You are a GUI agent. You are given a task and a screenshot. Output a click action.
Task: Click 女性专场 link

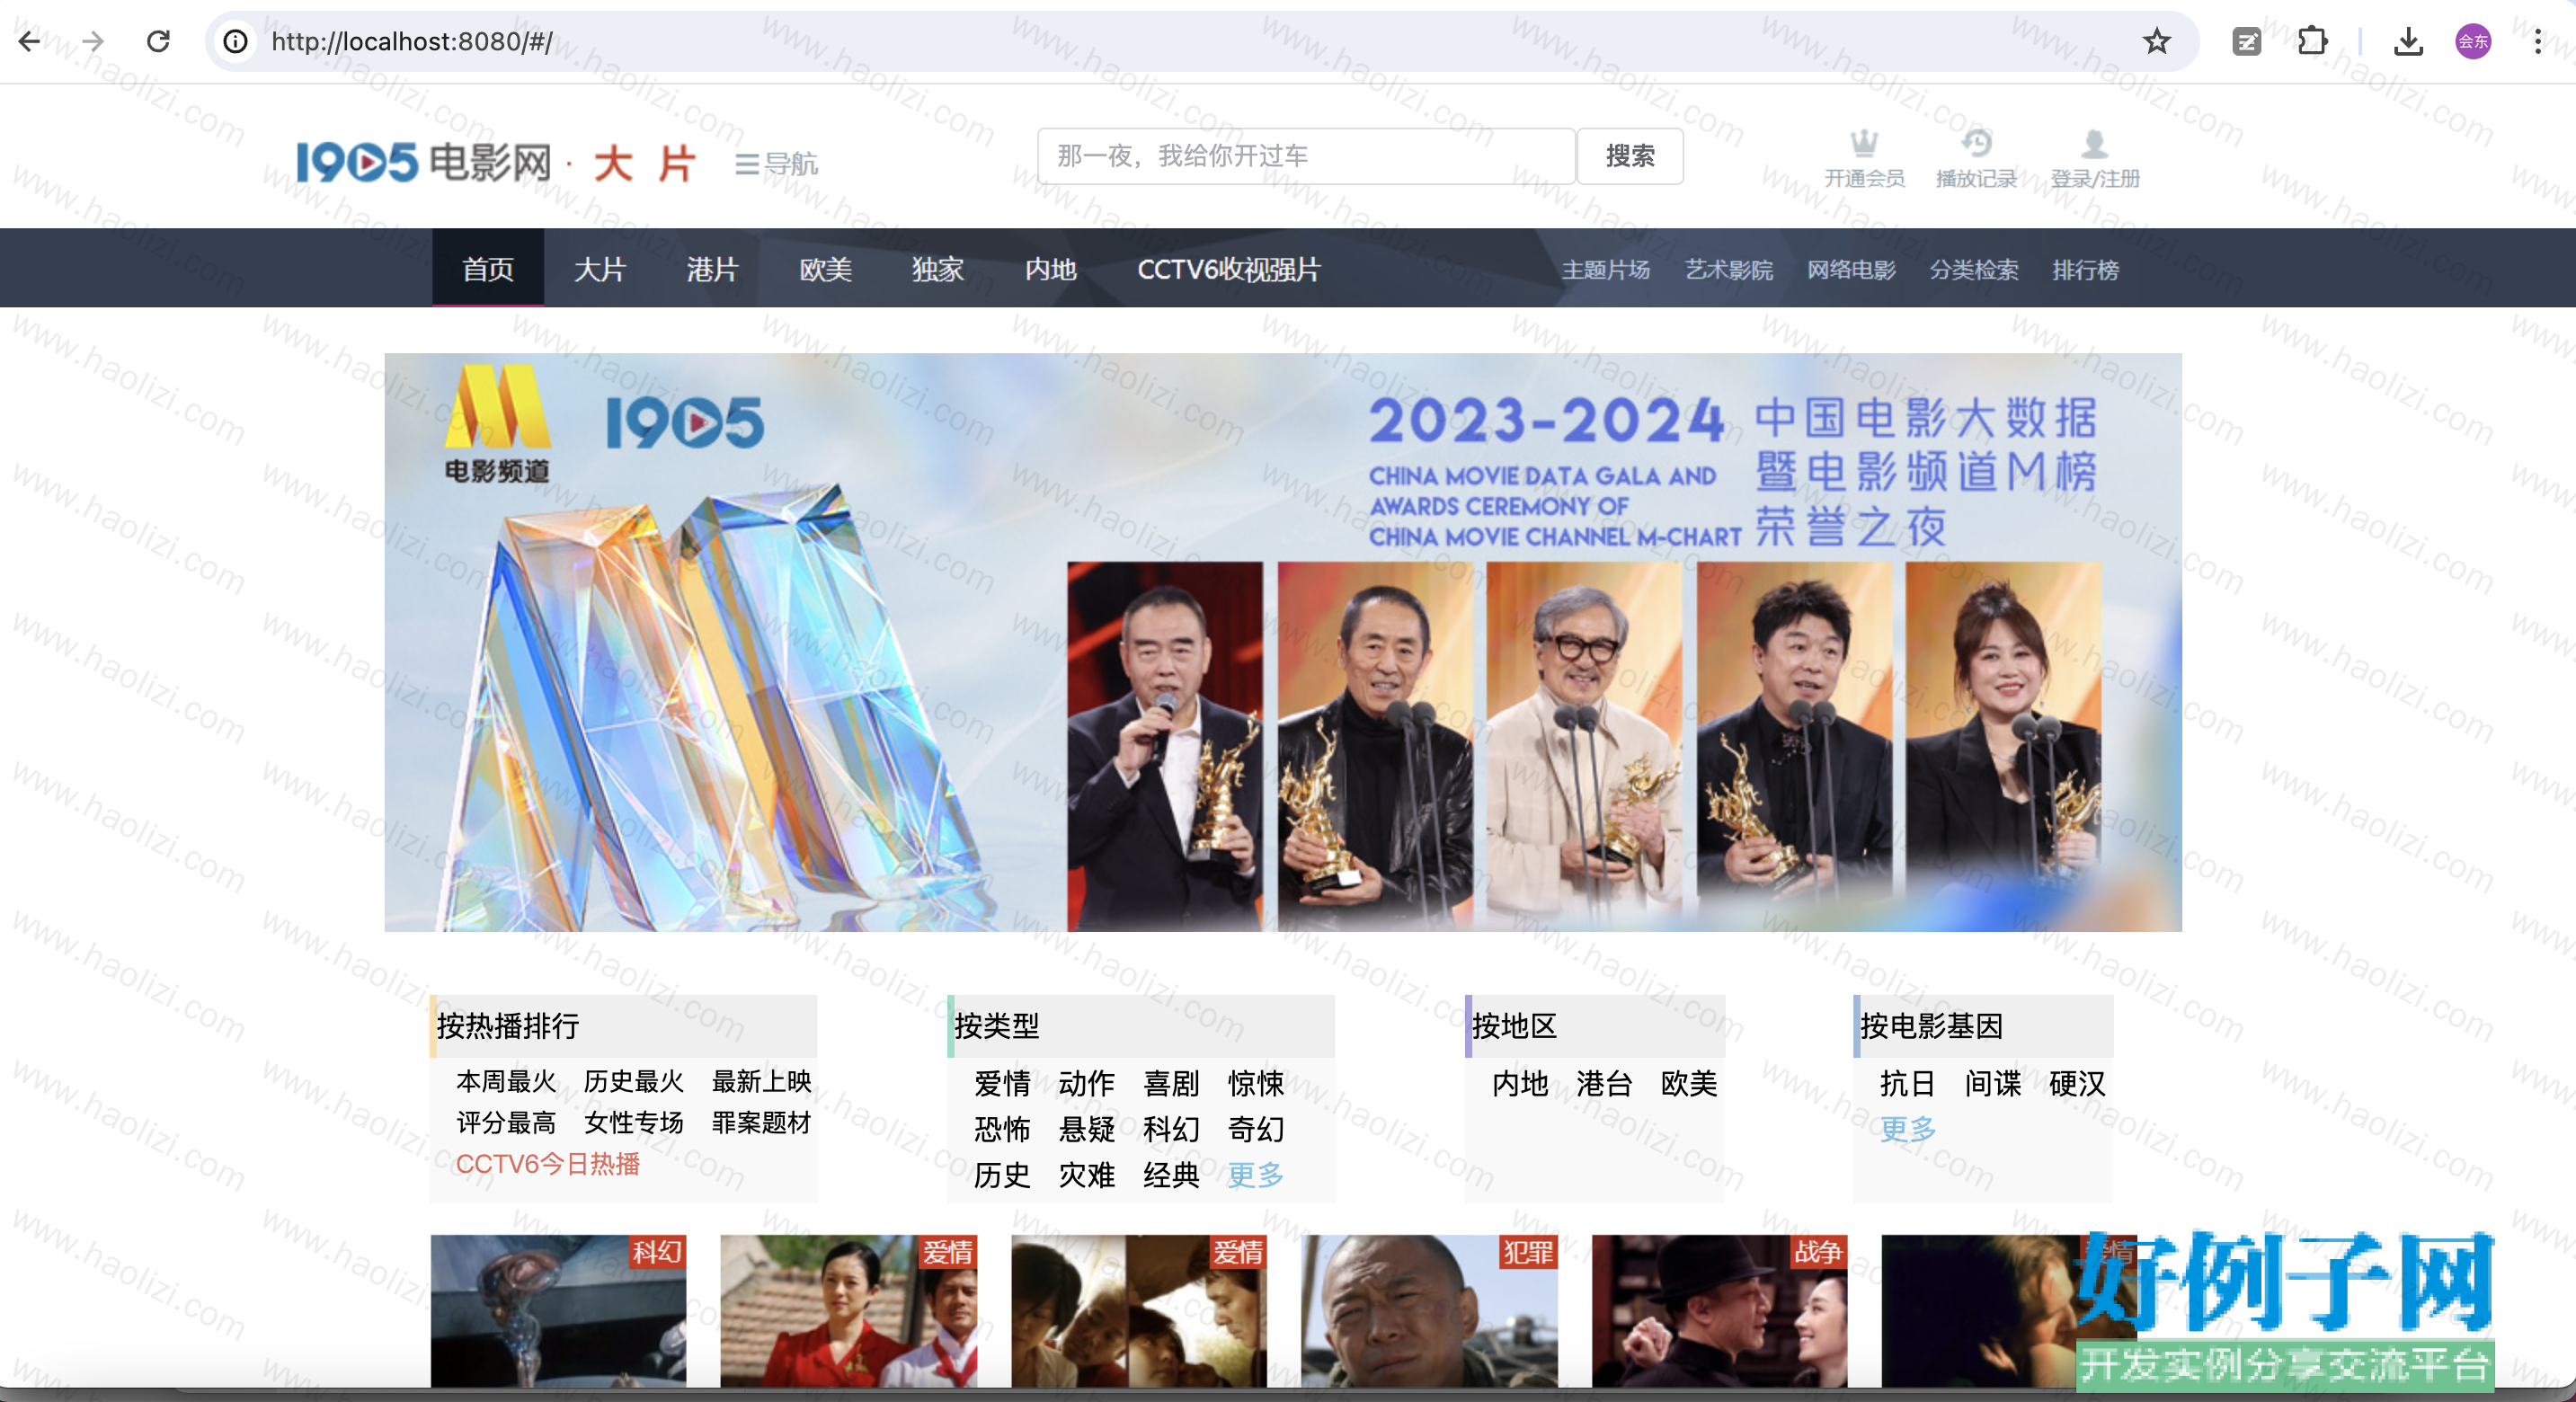(x=634, y=1122)
